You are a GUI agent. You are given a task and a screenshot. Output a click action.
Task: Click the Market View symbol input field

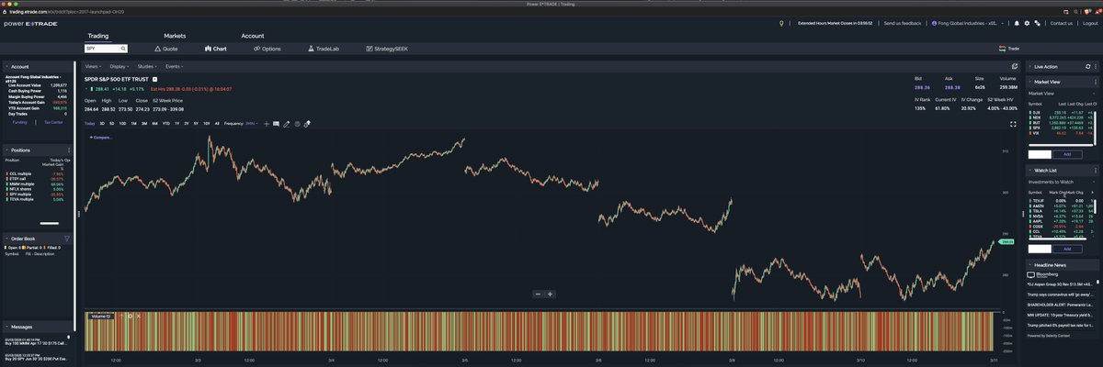pyautogui.click(x=1040, y=154)
